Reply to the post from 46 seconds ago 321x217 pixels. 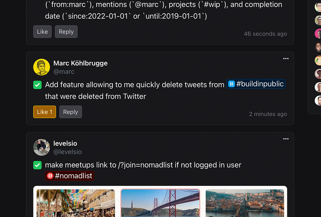pyautogui.click(x=66, y=32)
